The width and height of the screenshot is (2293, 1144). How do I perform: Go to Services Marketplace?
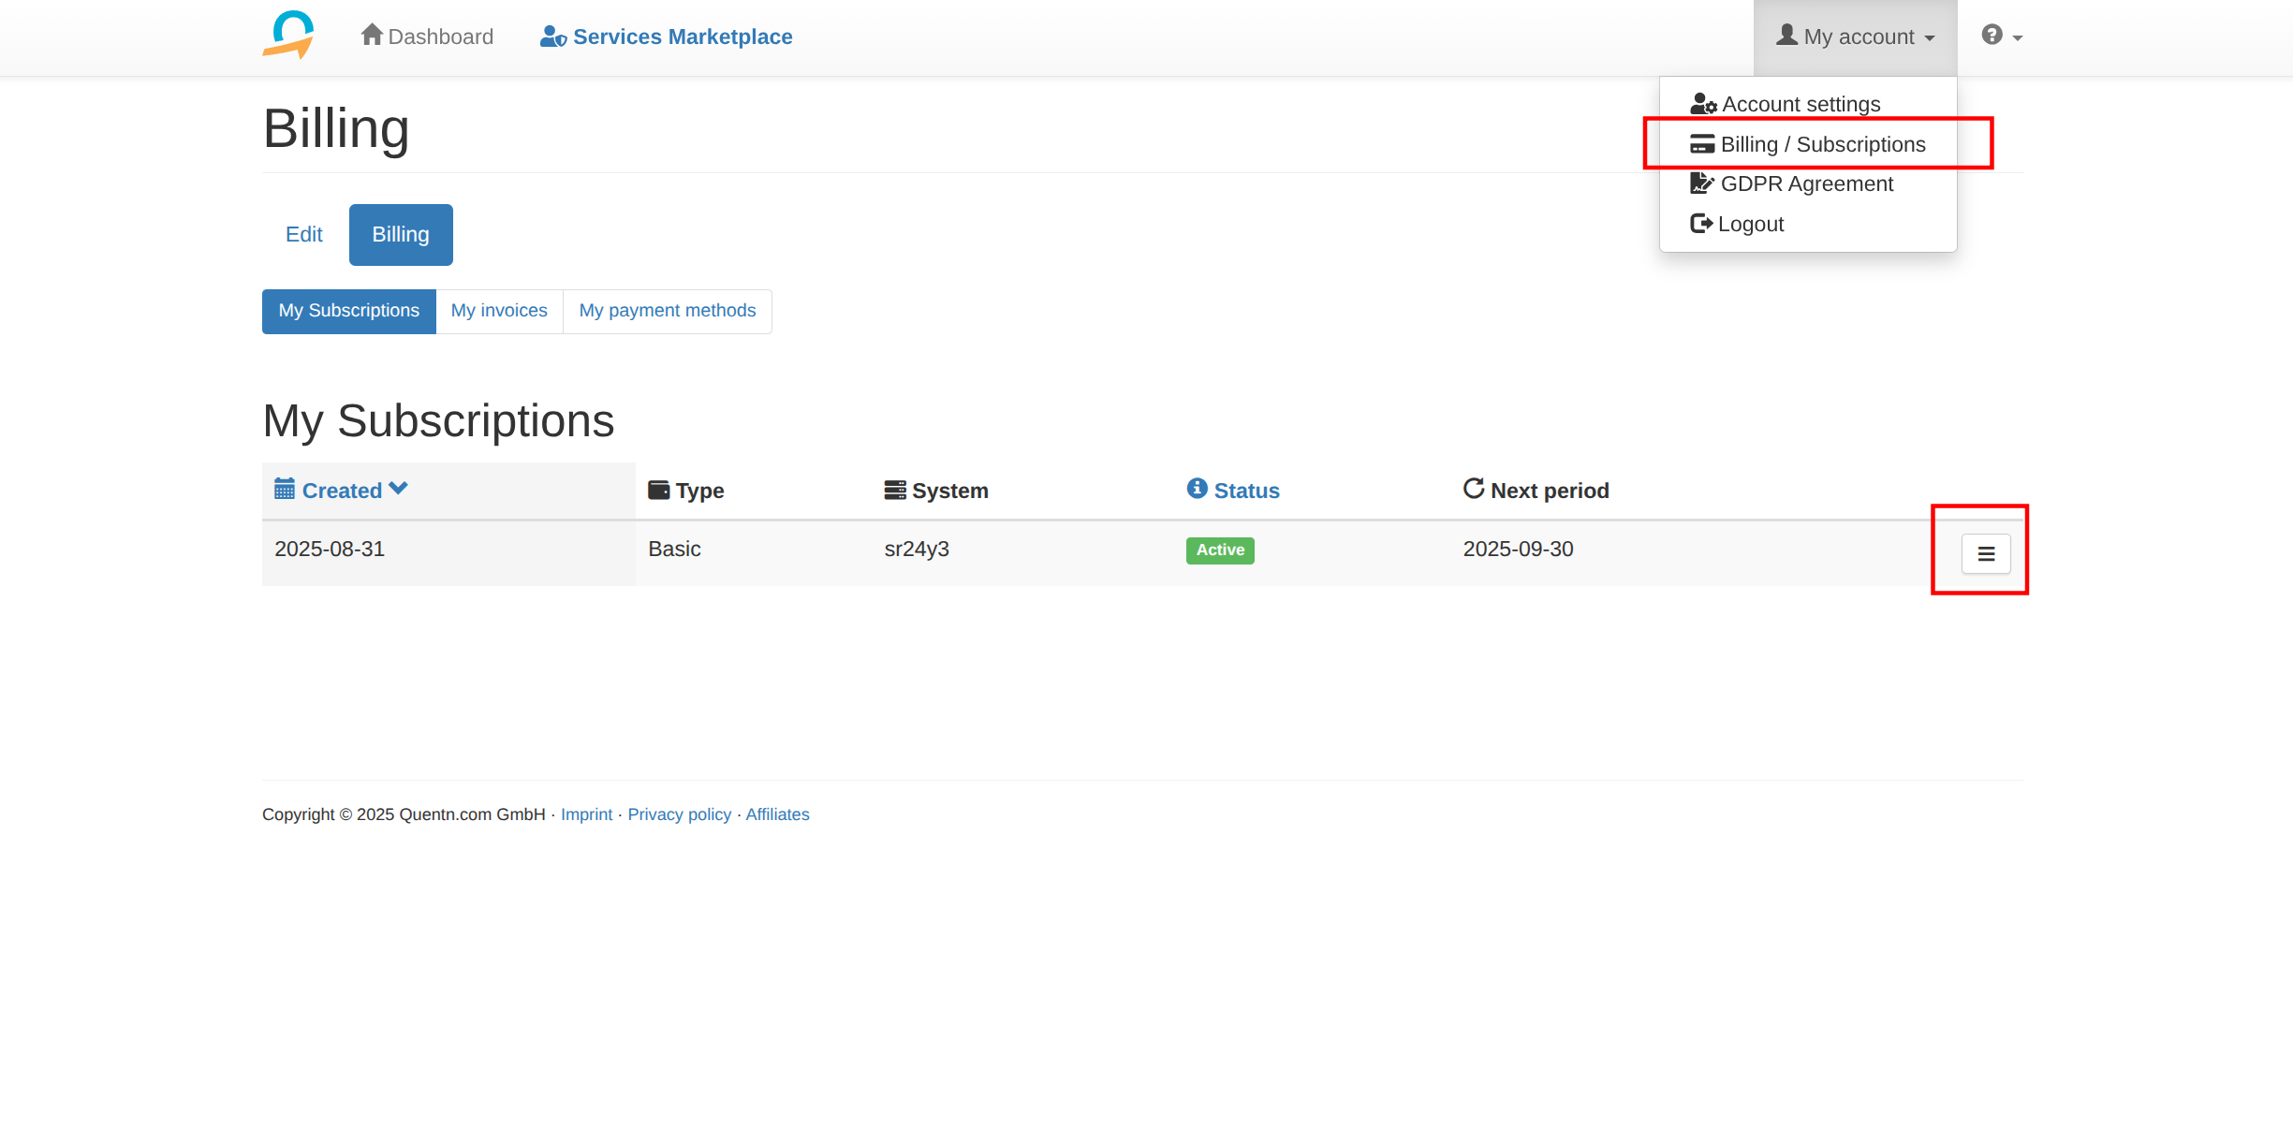click(667, 37)
